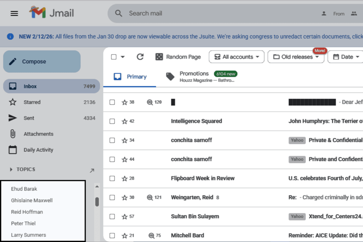The height and width of the screenshot is (242, 363).
Task: Open the U.S. celebrates Fourth of July email
Action: tap(326, 178)
